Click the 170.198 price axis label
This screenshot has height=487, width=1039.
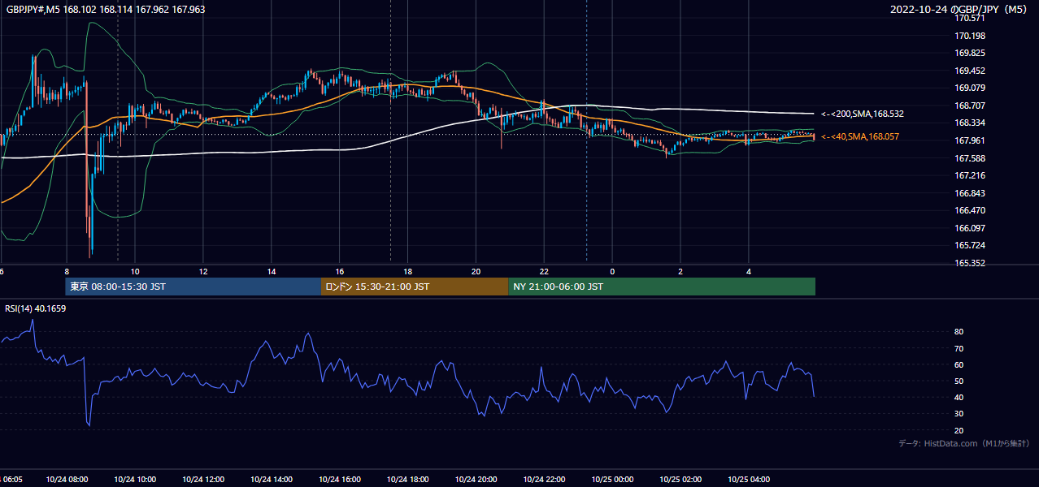pos(970,36)
